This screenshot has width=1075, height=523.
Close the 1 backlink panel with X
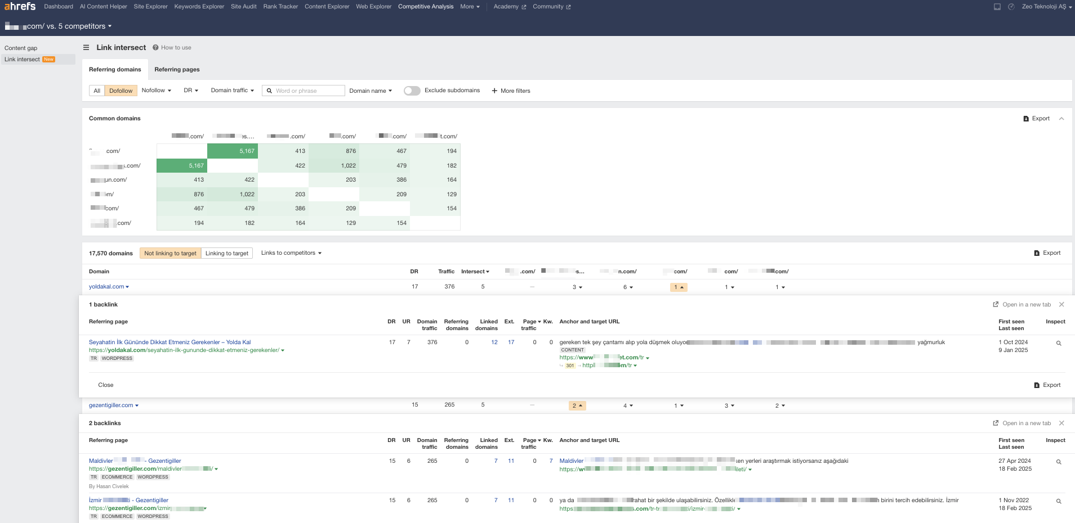[1061, 304]
